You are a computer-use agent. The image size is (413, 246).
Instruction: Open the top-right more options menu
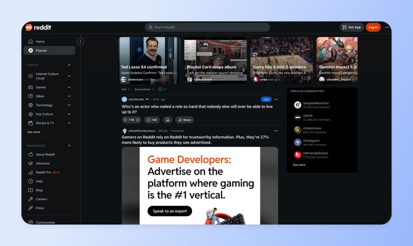point(387,27)
